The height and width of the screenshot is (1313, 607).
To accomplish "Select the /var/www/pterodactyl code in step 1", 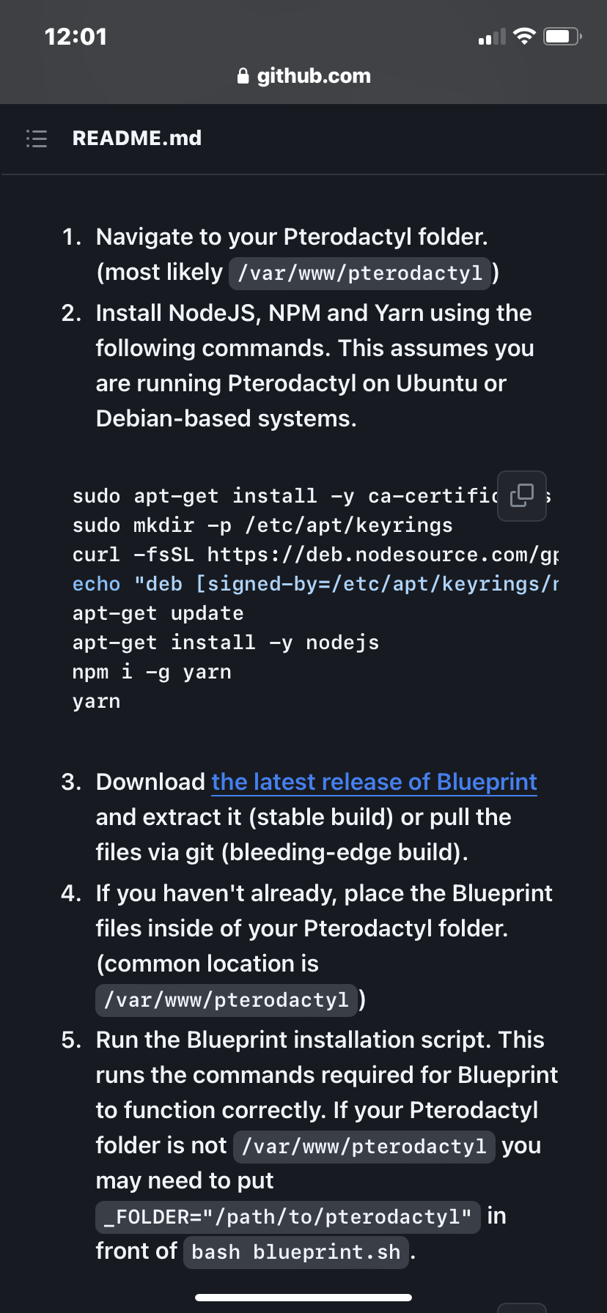I will click(360, 273).
